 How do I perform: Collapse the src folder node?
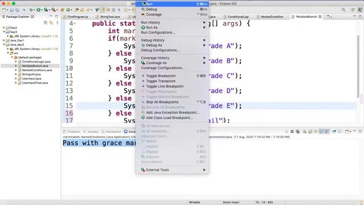(x=8, y=53)
